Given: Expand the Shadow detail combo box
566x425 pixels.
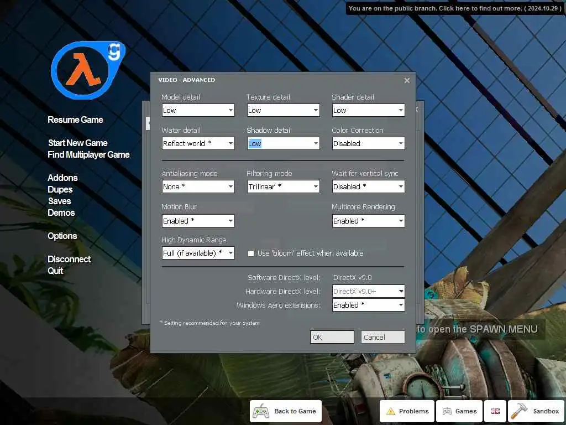Looking at the screenshot, I should coord(284,143).
